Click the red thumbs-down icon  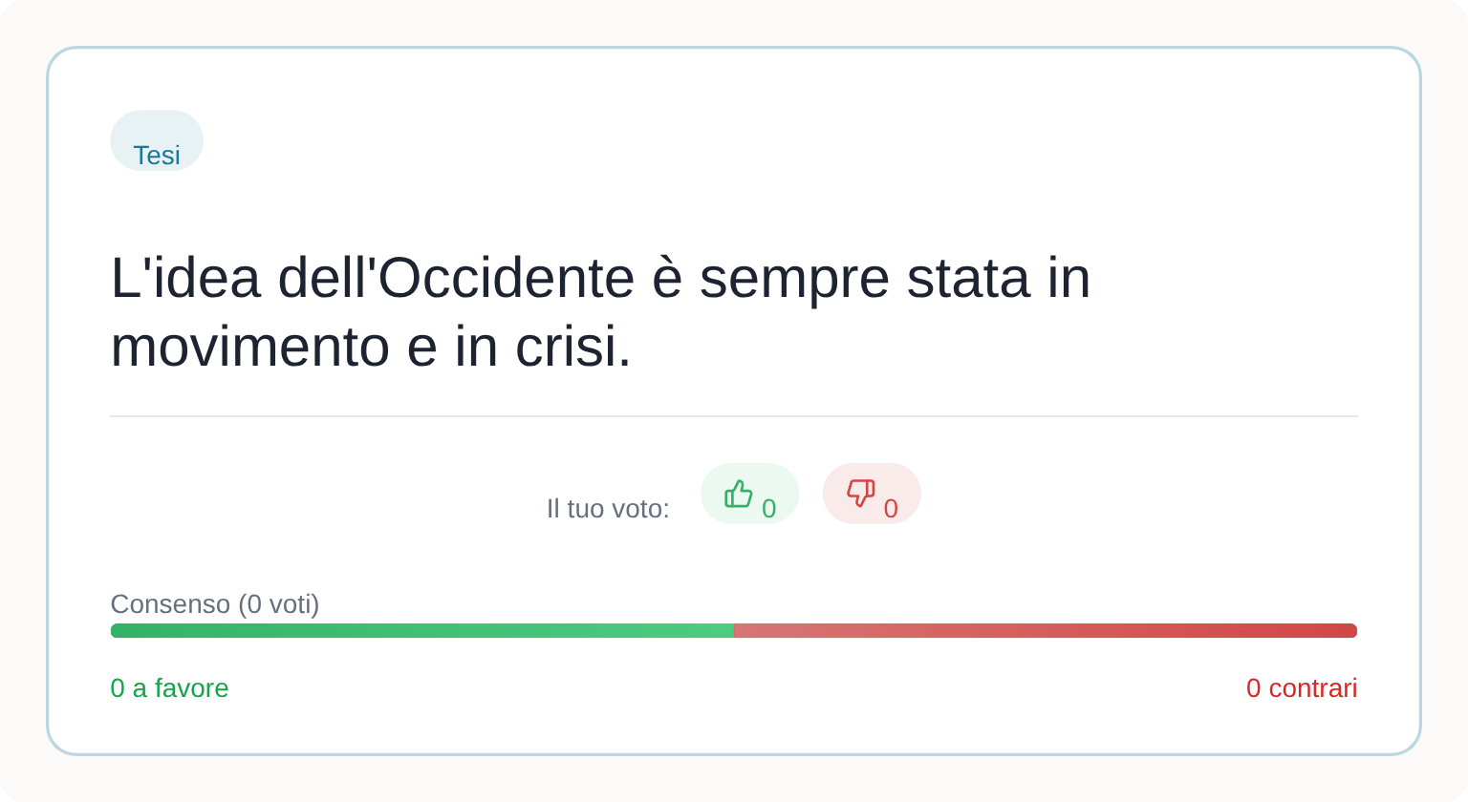(x=860, y=494)
